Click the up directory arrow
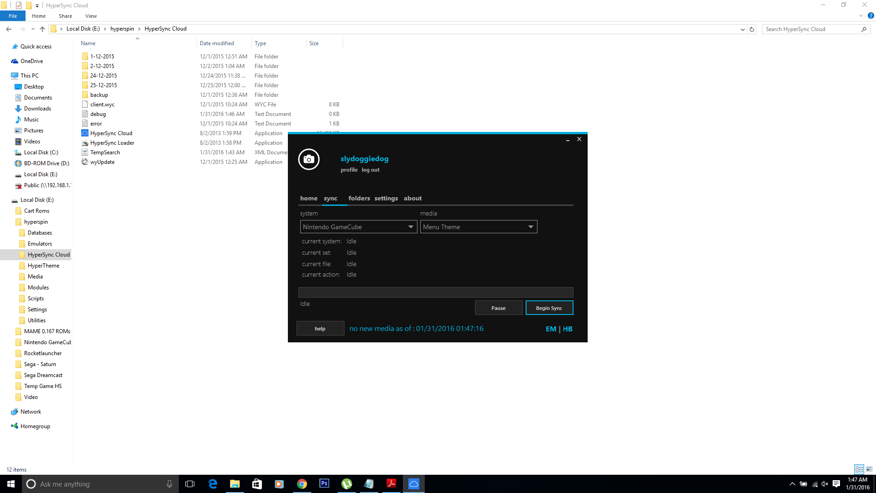The width and height of the screenshot is (876, 493). pos(42,29)
